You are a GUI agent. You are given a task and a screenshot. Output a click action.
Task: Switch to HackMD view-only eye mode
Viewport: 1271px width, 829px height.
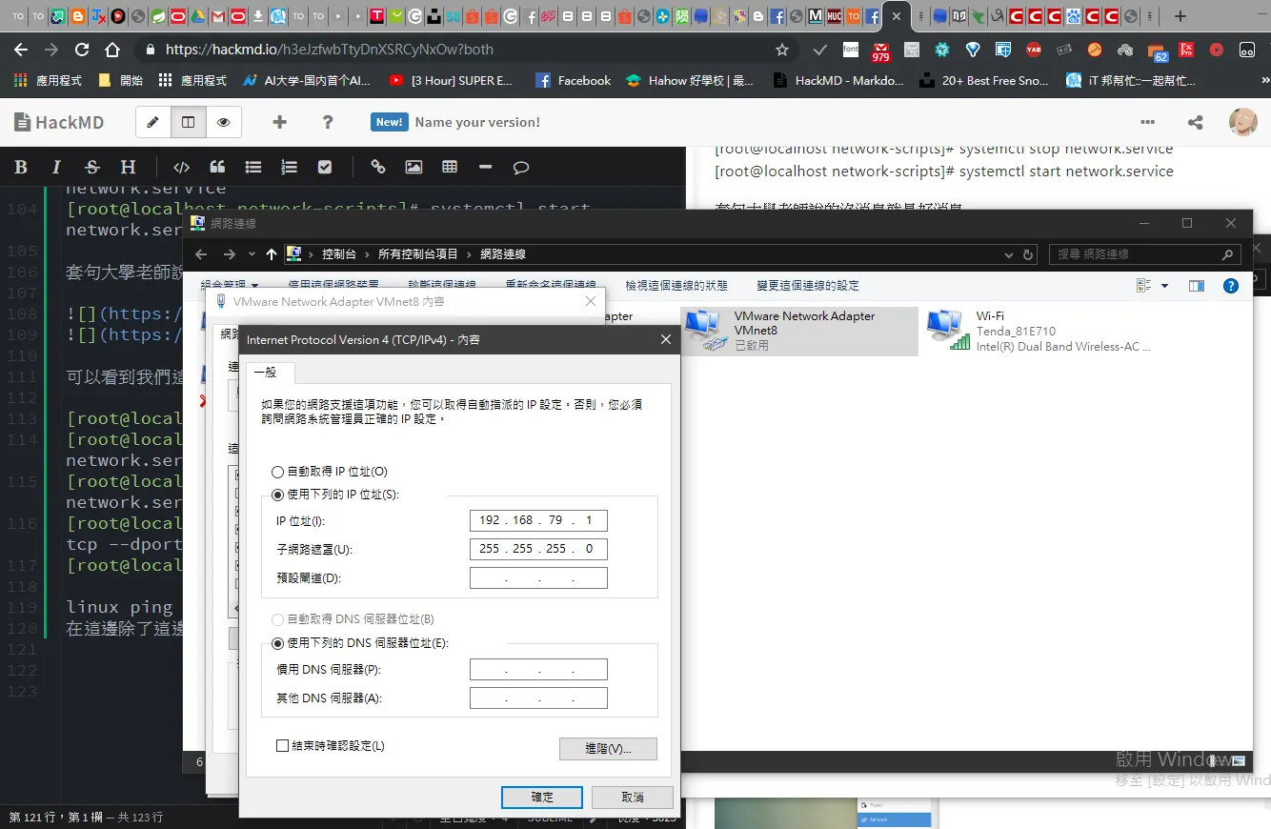224,122
